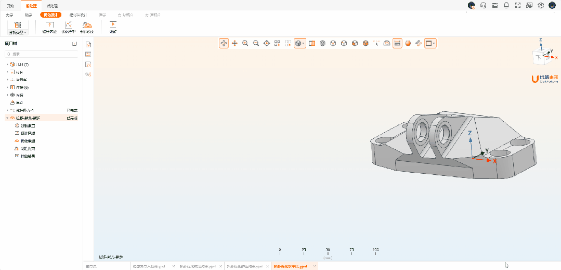This screenshot has width=561, height=270.
Task: Click the grey eraser-like icon in toolbar
Action: 418,43
